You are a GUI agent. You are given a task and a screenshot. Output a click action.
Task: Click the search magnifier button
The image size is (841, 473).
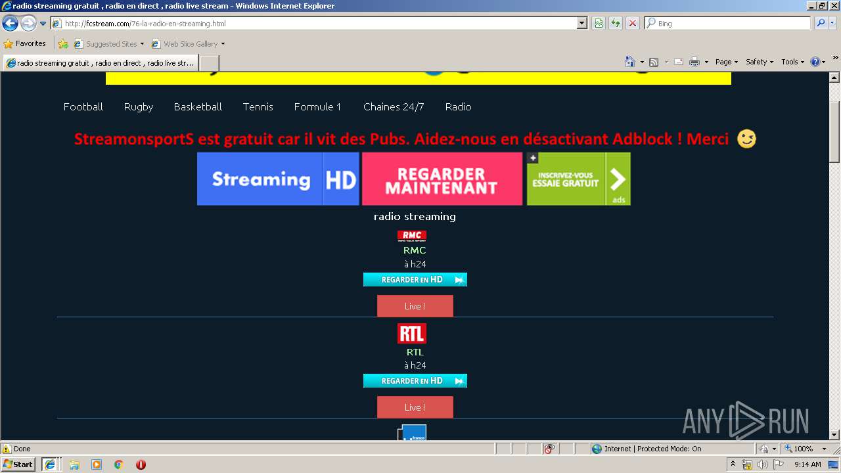coord(821,24)
